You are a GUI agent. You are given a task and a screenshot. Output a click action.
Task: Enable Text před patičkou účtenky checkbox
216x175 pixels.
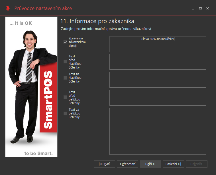[65, 97]
